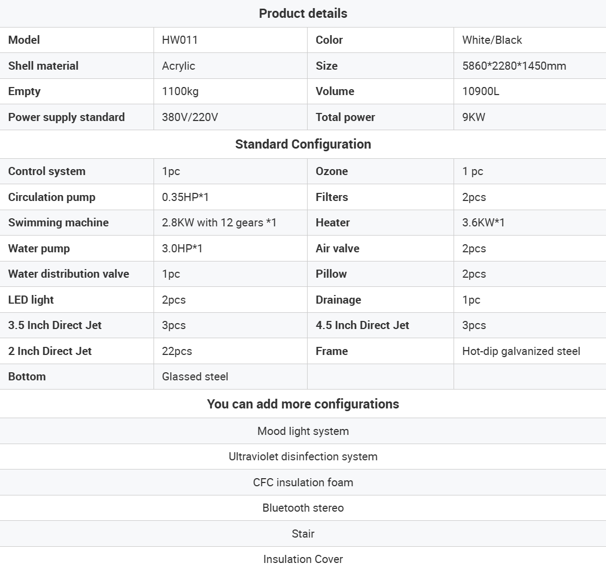606x570 pixels.
Task: Select the 2.8KW with 12 gears text
Action: (x=219, y=223)
